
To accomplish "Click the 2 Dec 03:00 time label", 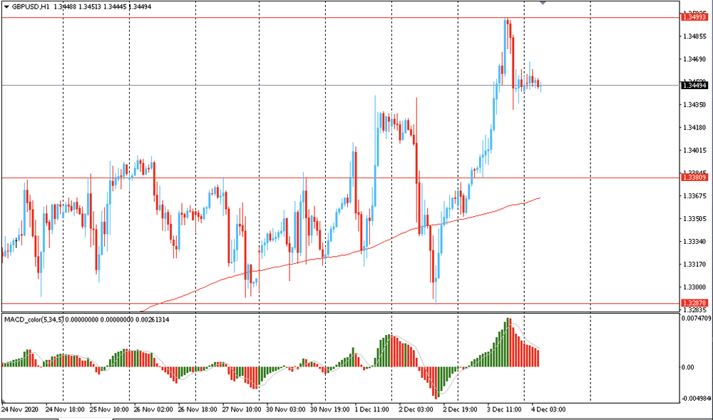I will [x=416, y=409].
